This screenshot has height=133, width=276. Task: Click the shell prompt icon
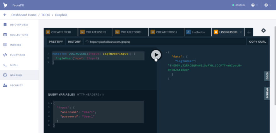[x=5, y=65]
